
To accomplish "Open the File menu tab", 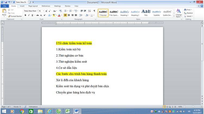I will pos(5,6).
